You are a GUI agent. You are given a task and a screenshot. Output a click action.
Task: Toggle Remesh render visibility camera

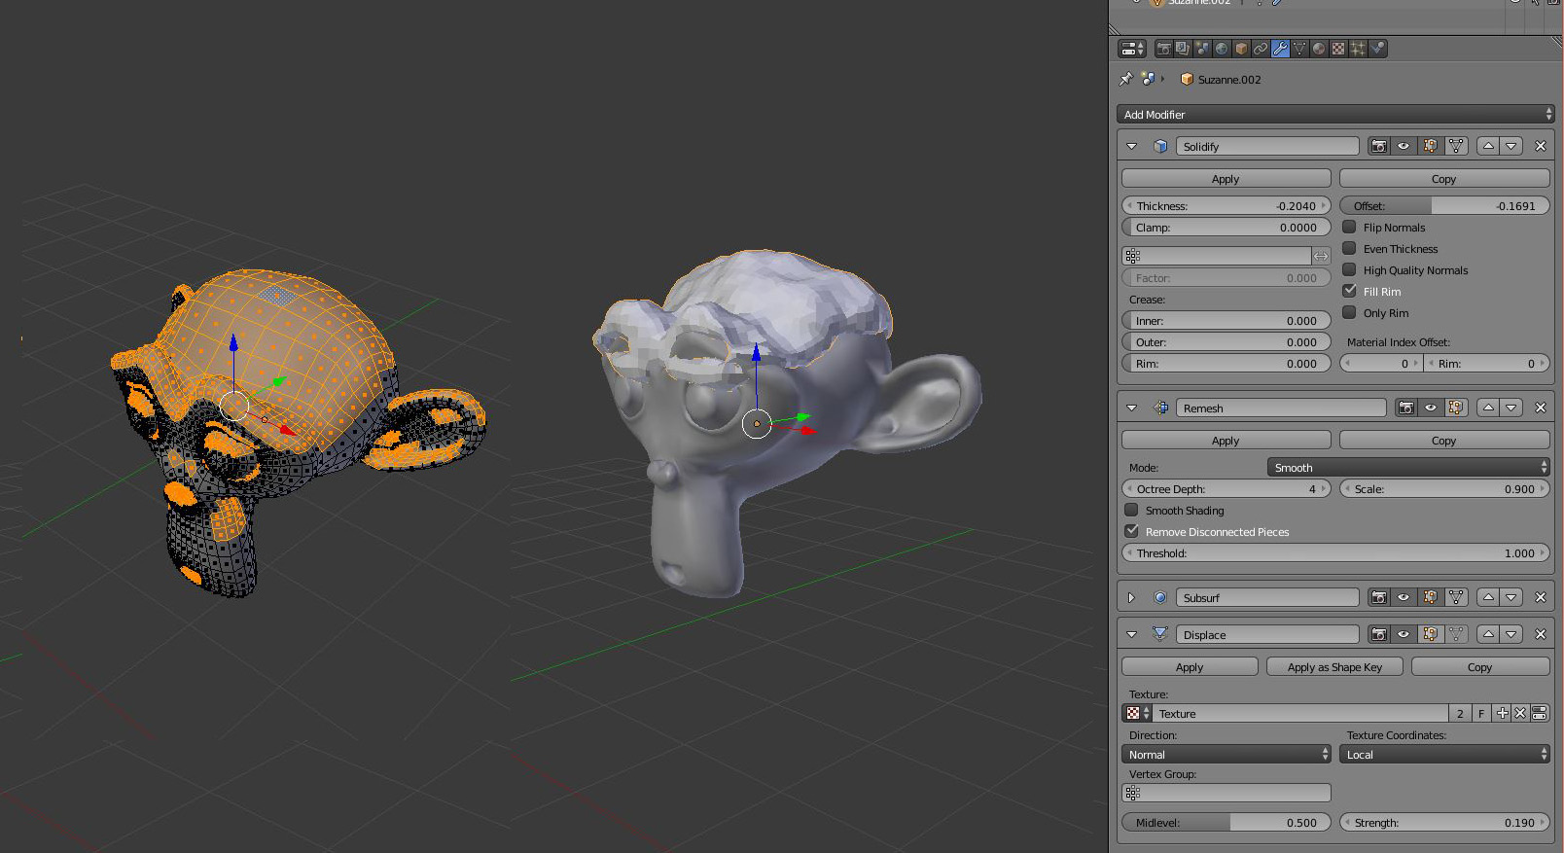(x=1406, y=408)
